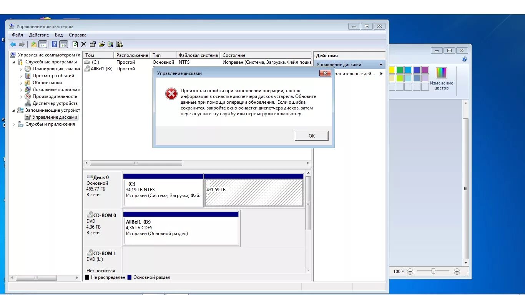Click the Состояние column header
The width and height of the screenshot is (525, 295).
tap(266, 55)
